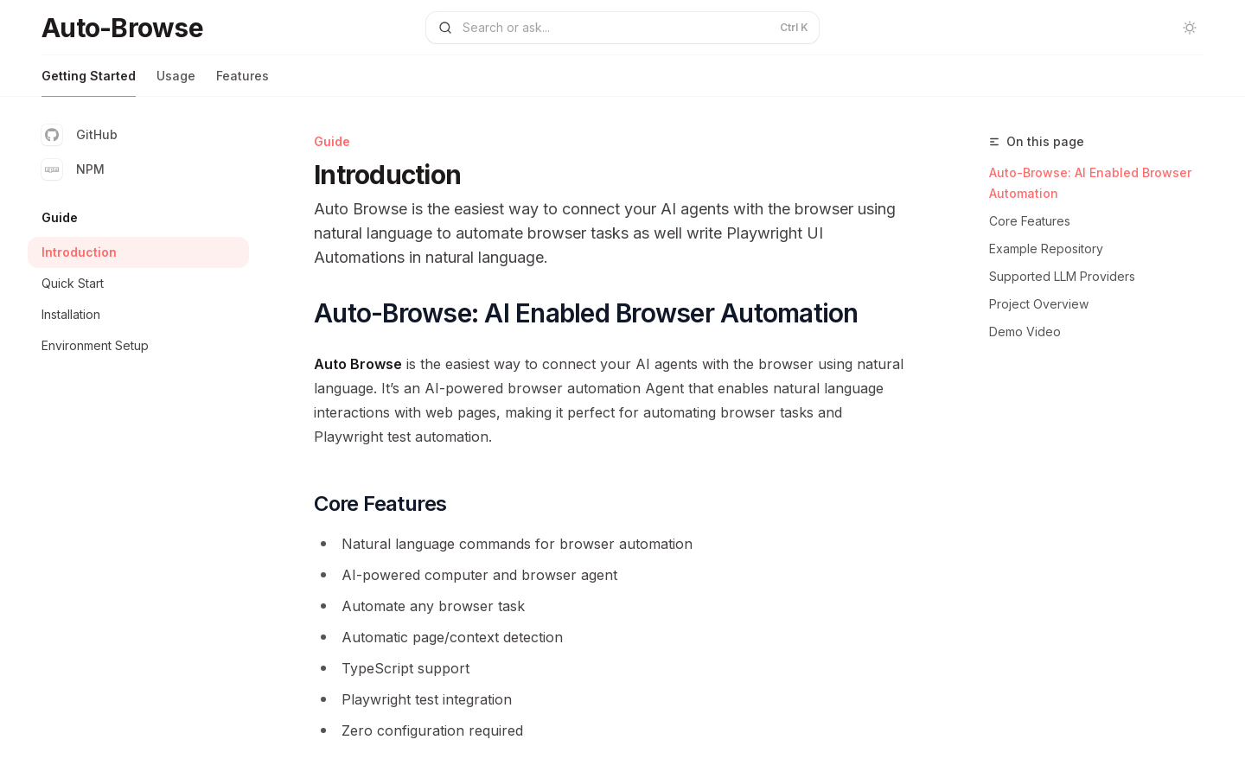This screenshot has height=778, width=1245.
Task: Click the GitHub logo icon in sidebar
Action: point(52,135)
